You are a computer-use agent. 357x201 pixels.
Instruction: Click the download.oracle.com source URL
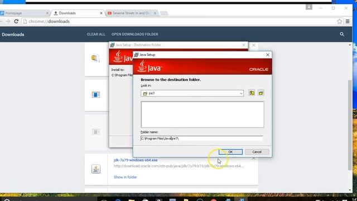[x=178, y=166]
